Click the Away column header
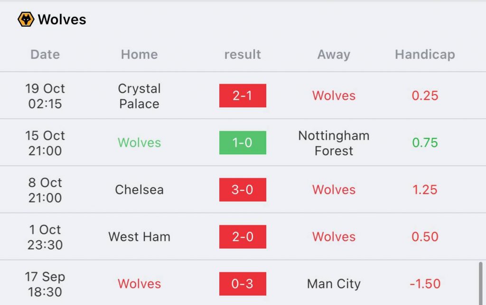 [334, 55]
